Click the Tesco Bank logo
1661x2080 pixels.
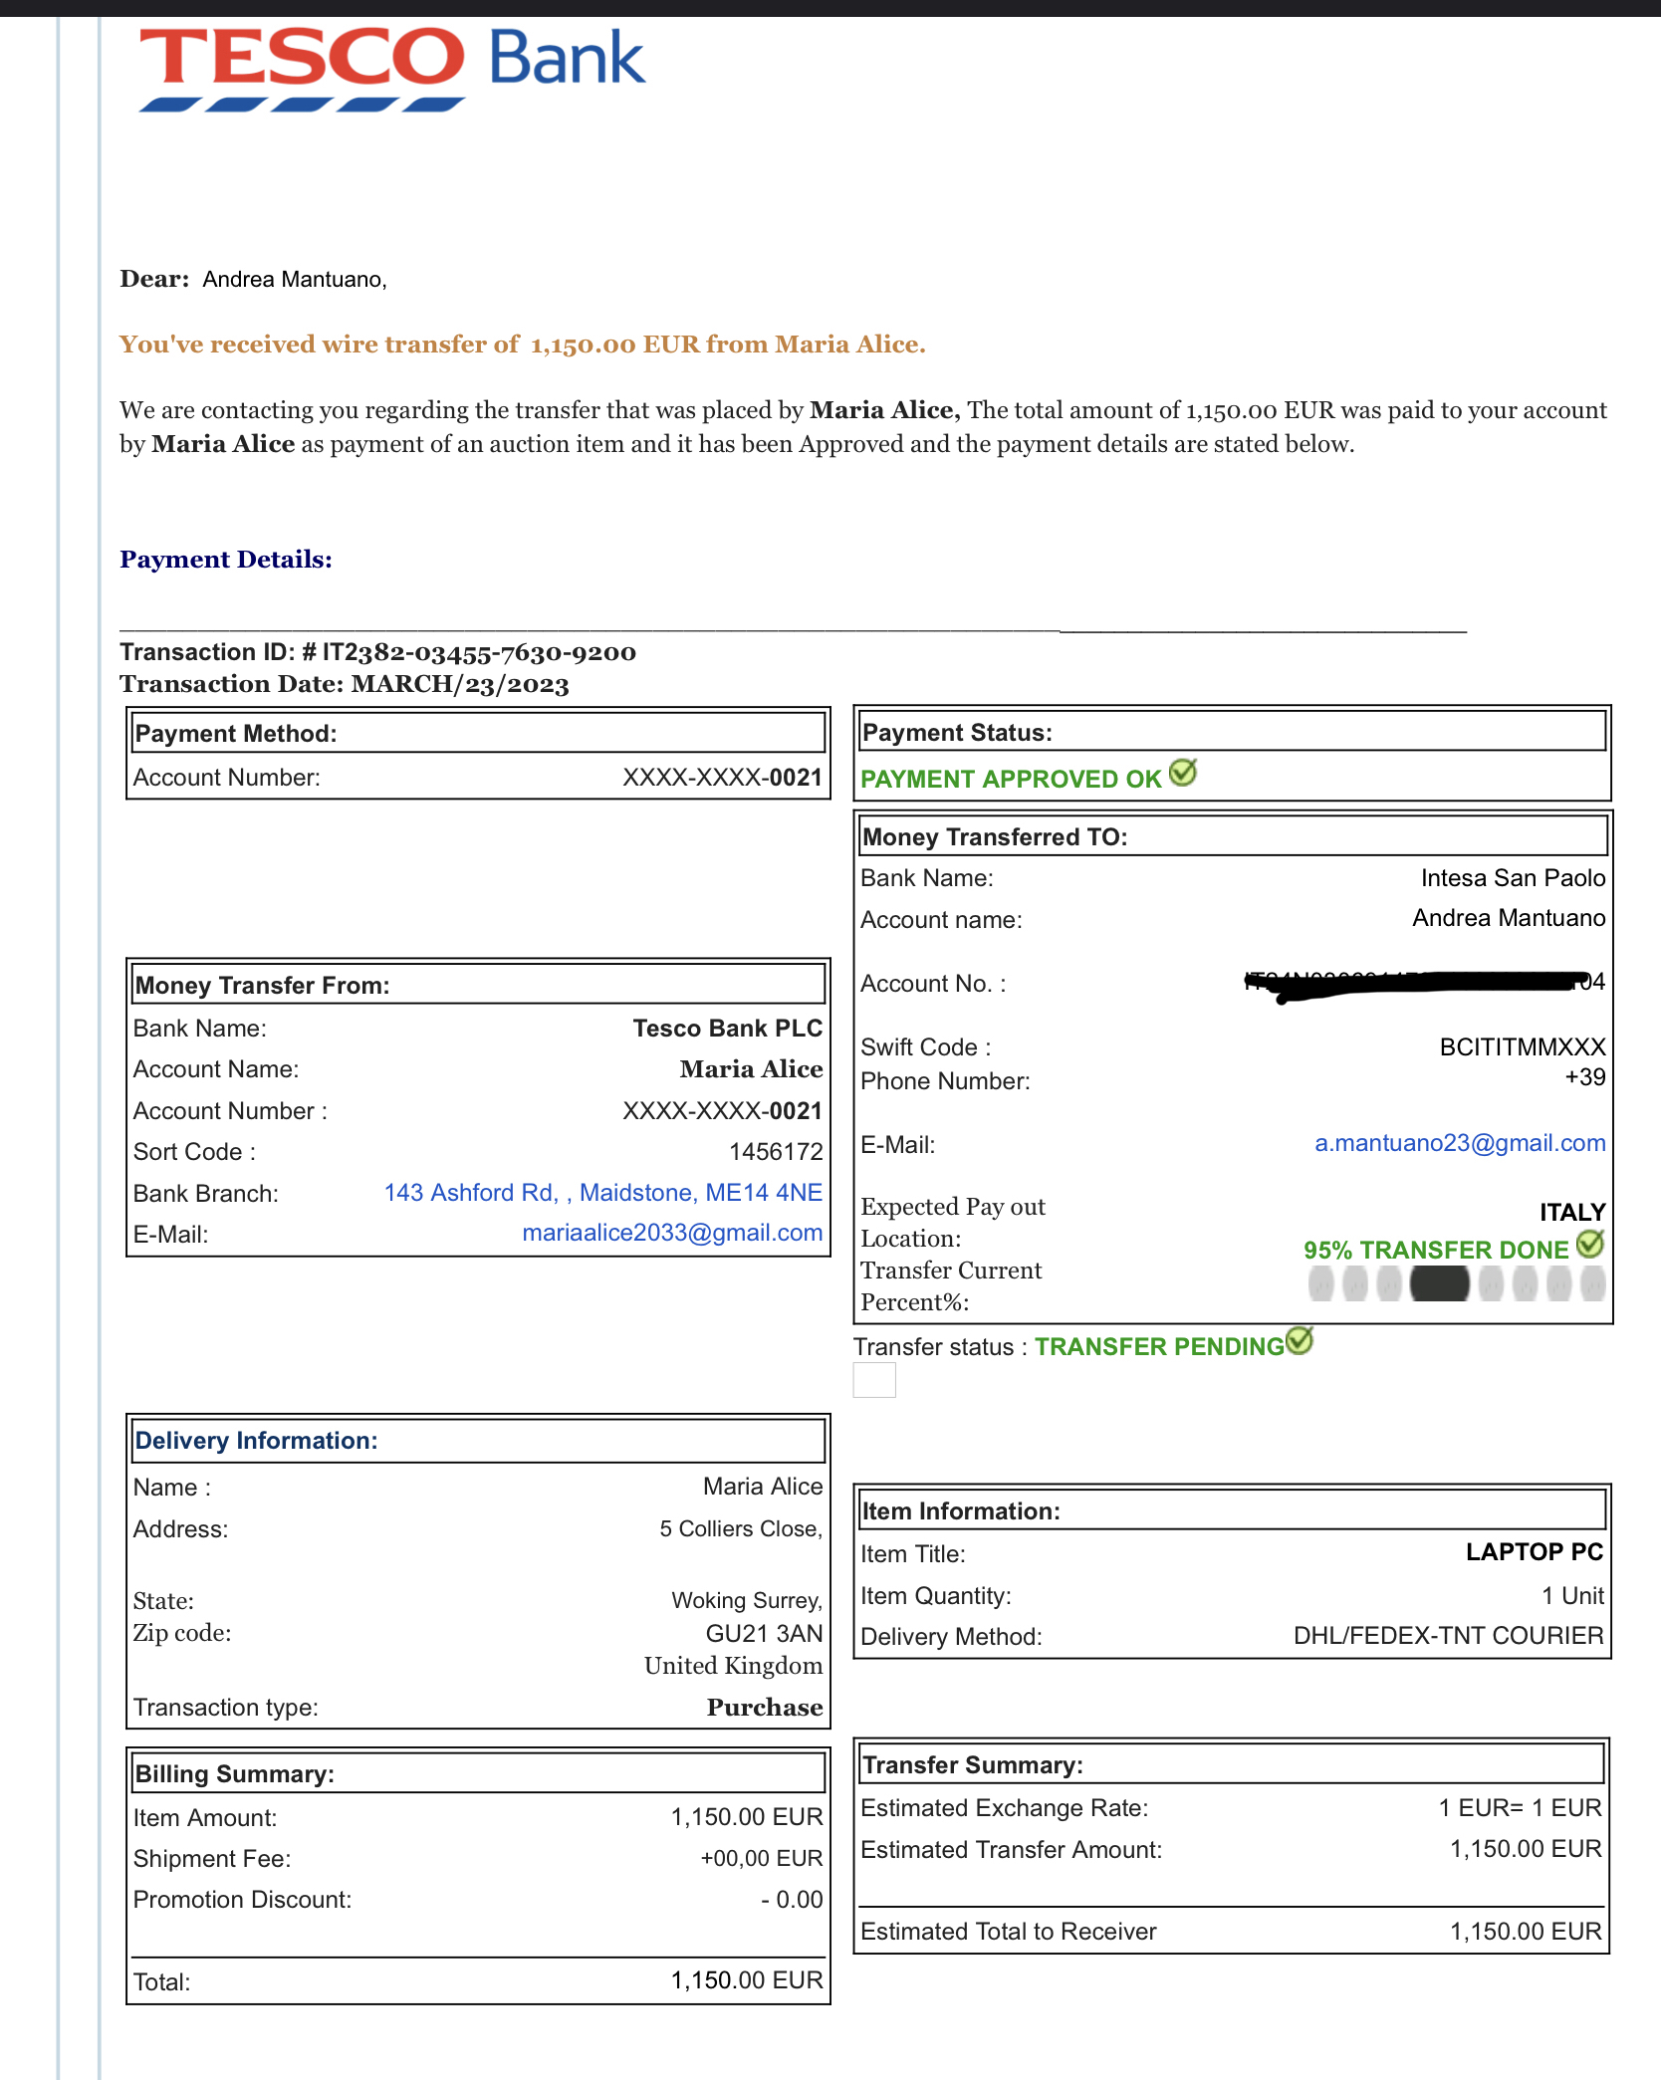pos(392,68)
